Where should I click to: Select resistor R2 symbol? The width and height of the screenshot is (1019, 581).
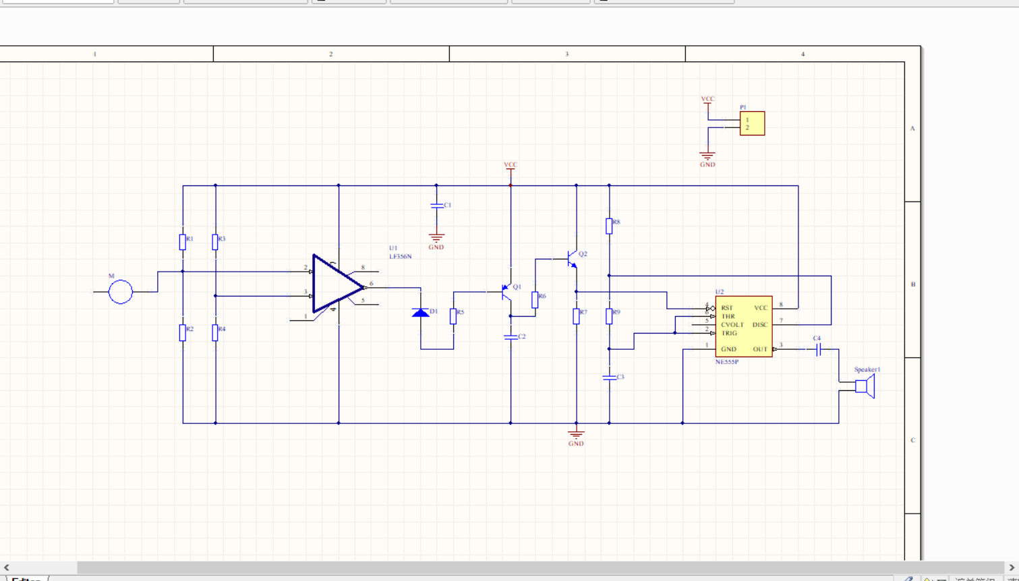pyautogui.click(x=183, y=332)
